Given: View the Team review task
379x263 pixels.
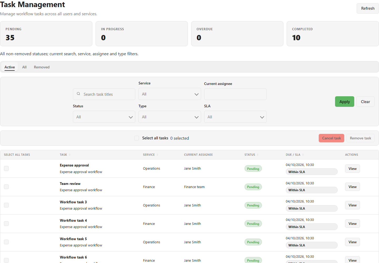Looking at the screenshot, I should (352, 187).
